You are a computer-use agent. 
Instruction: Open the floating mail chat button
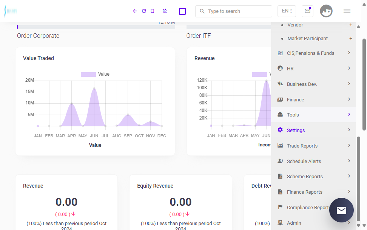pyautogui.click(x=341, y=210)
